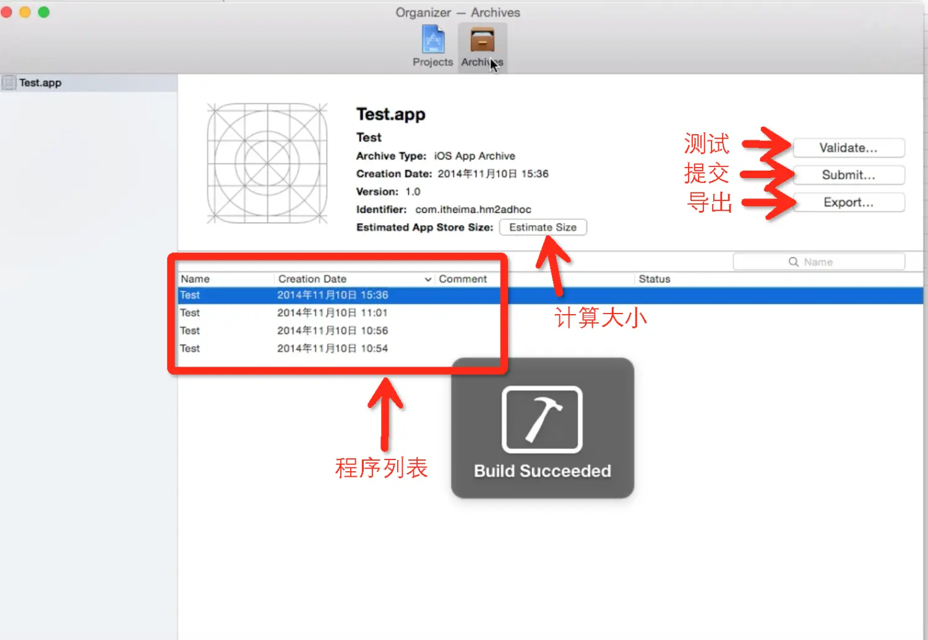This screenshot has height=640, width=928.
Task: Click the Test.app sidebar item icon
Action: pyautogui.click(x=9, y=83)
